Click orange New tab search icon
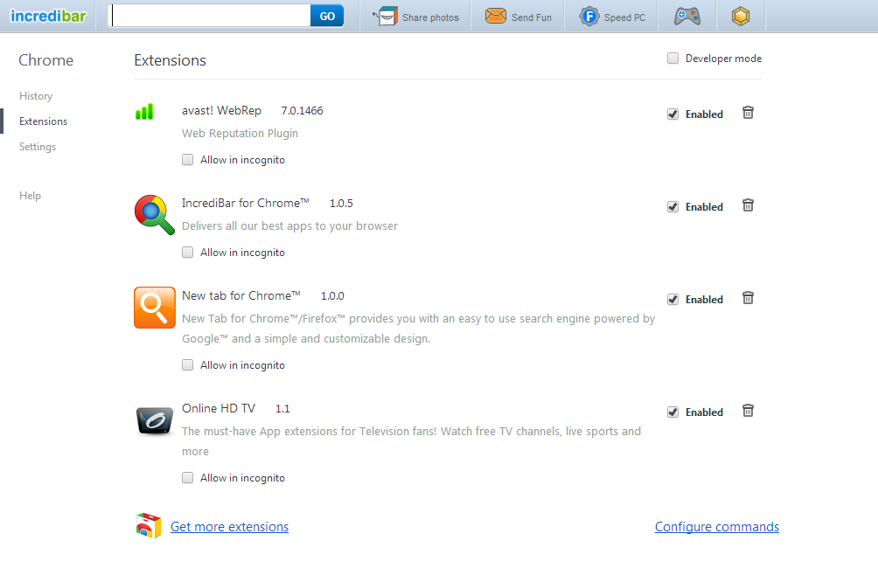Screen dimensions: 878x582 click(155, 308)
